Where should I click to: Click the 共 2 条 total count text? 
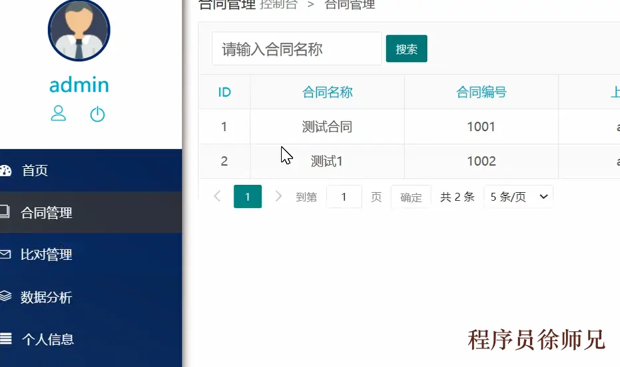coord(457,197)
